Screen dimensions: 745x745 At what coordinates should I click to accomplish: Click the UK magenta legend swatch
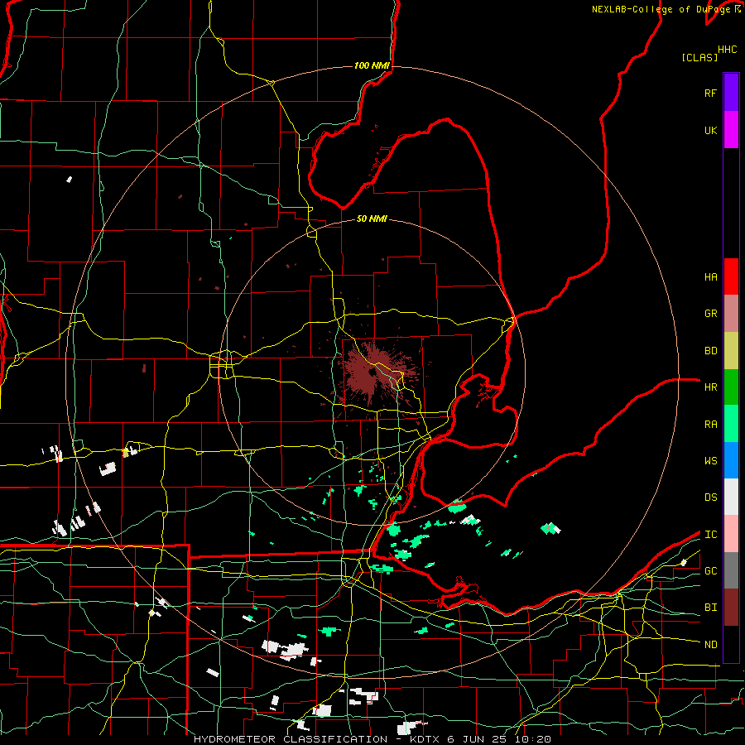[731, 130]
